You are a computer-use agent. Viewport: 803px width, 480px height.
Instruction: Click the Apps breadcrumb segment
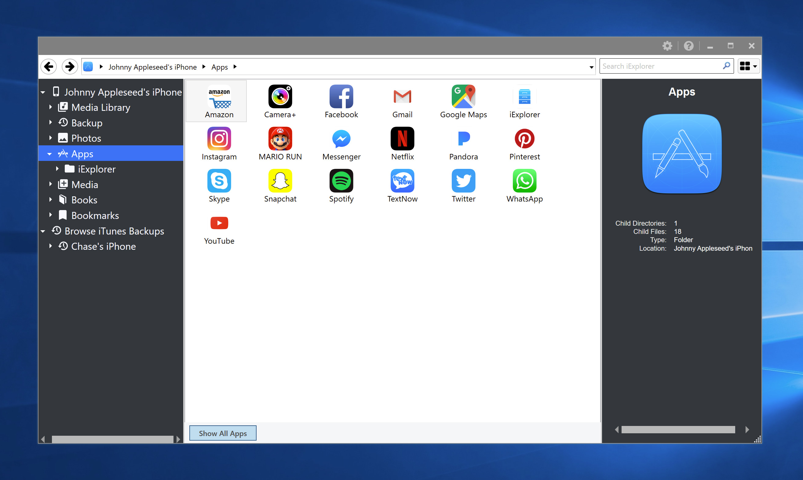coord(219,67)
